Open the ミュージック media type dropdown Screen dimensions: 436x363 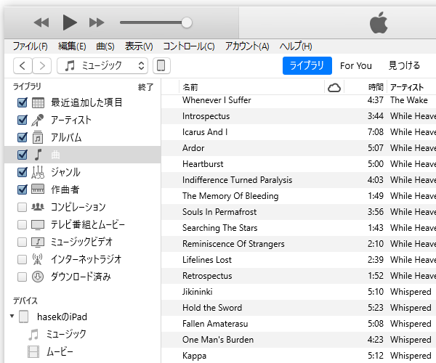click(x=102, y=66)
